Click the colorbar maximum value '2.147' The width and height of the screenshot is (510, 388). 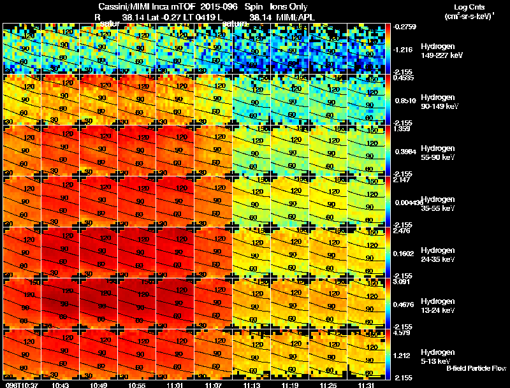pos(402,180)
